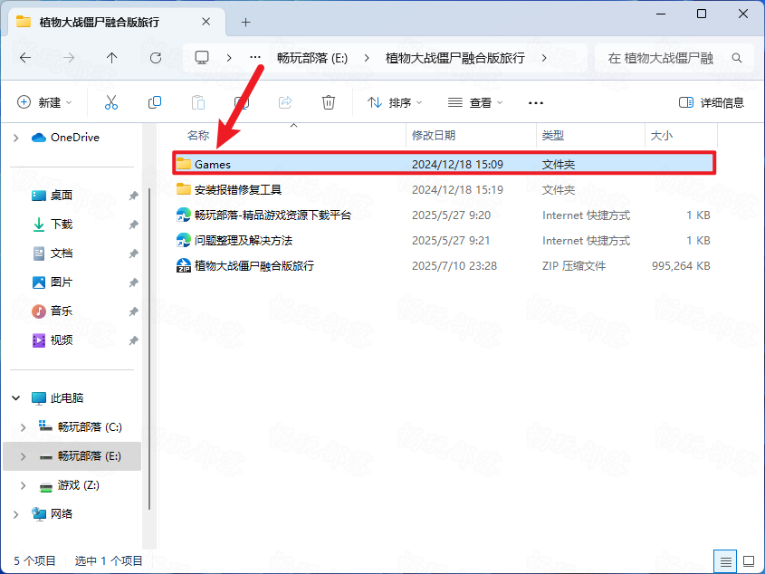Switch to large thumbnails view icon in status bar
Viewport: 765px width, 574px height.
click(749, 562)
